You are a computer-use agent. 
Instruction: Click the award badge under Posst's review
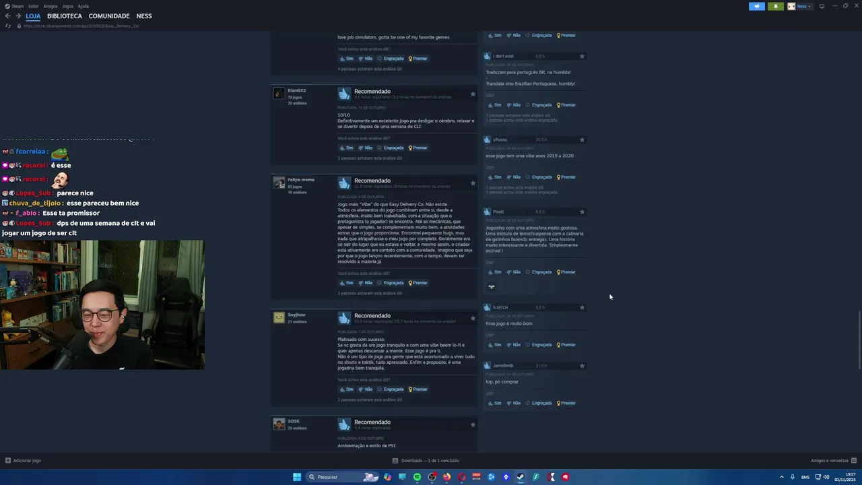coord(492,287)
